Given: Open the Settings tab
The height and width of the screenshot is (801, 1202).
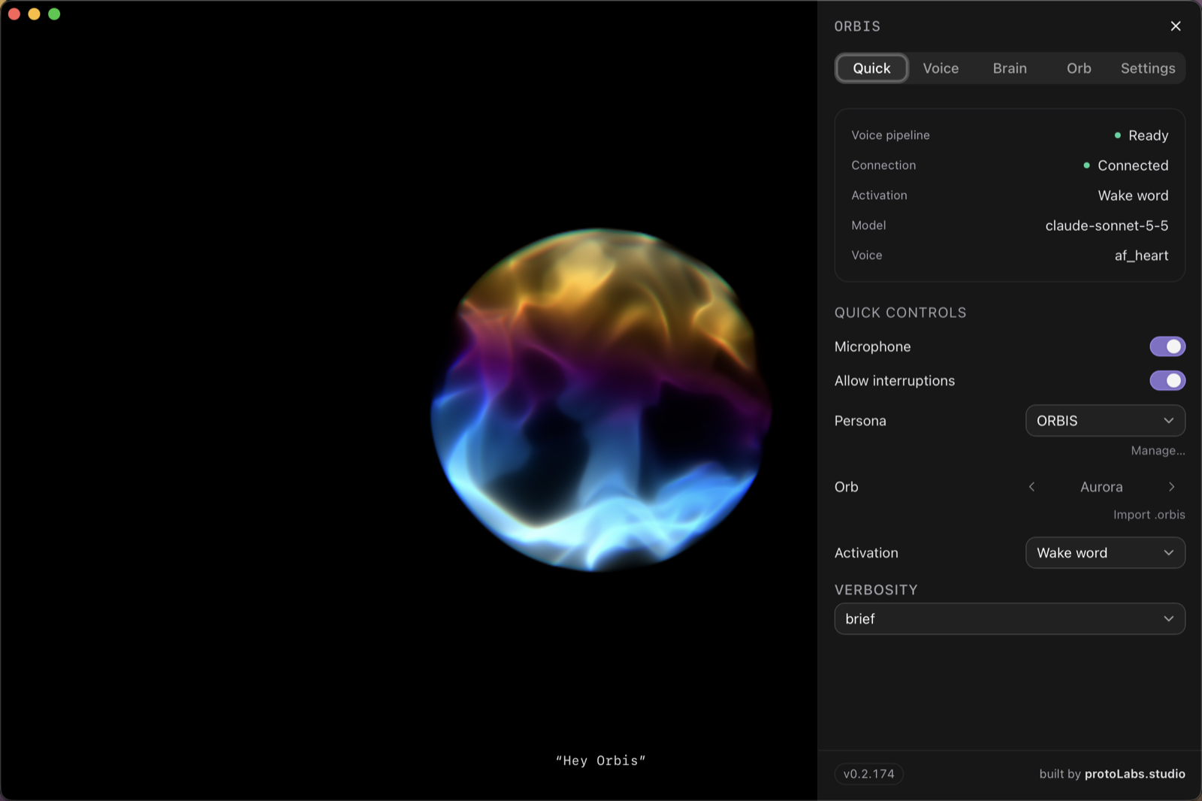Looking at the screenshot, I should coord(1148,68).
